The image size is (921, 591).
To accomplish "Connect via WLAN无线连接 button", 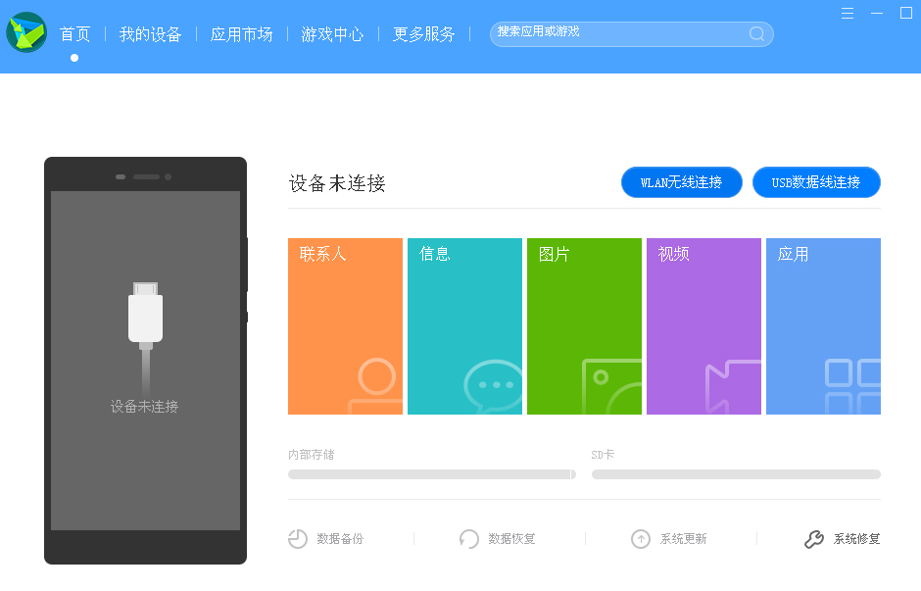I will [x=681, y=182].
